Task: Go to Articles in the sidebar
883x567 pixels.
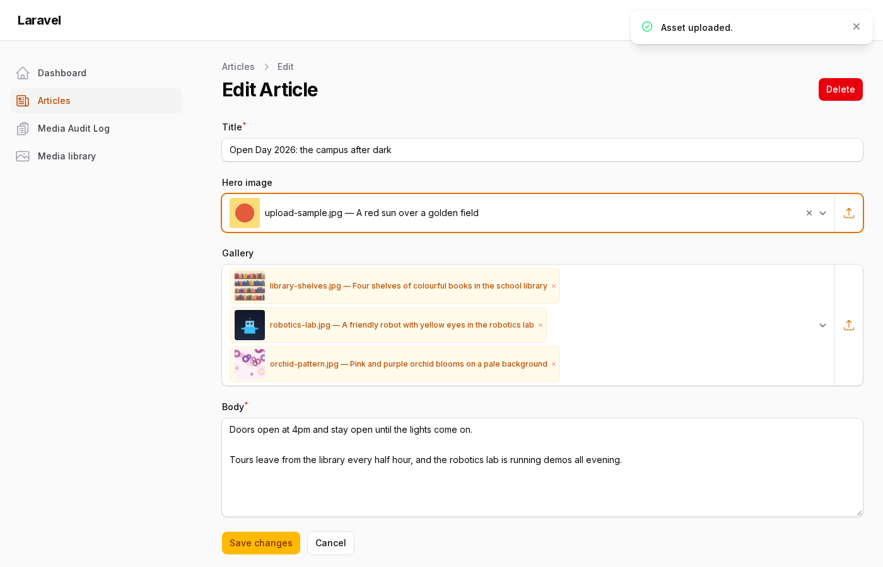Action: point(96,101)
